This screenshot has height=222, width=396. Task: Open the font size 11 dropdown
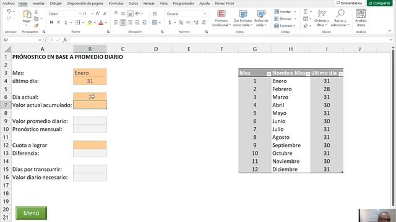[x=92, y=14]
